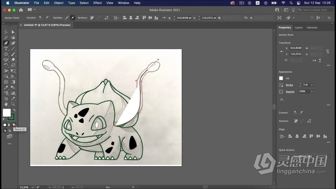The height and width of the screenshot is (189, 336).
Task: Show more Transform options
Action: click(x=329, y=65)
